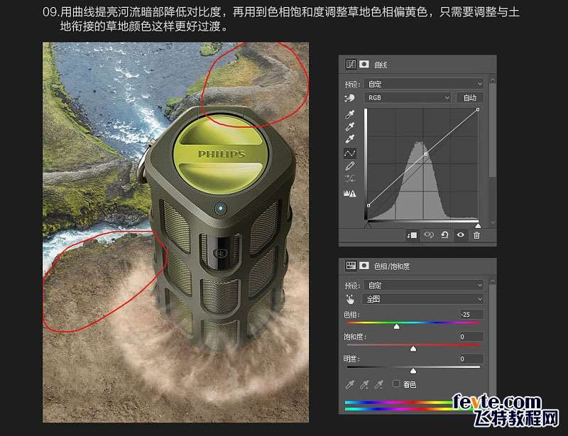Click the clip-to-layer icon in Curves
This screenshot has width=568, height=436.
[x=412, y=235]
